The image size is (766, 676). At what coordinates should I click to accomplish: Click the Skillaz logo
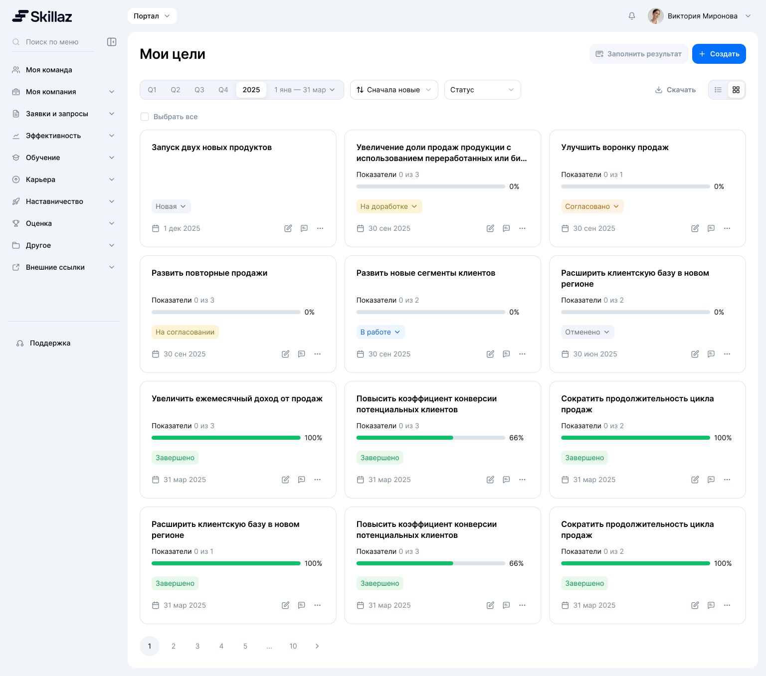[x=42, y=16]
